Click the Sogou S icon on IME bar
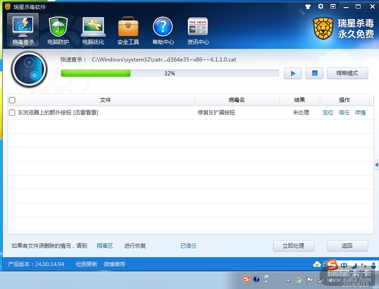The width and height of the screenshot is (379, 289). click(332, 265)
